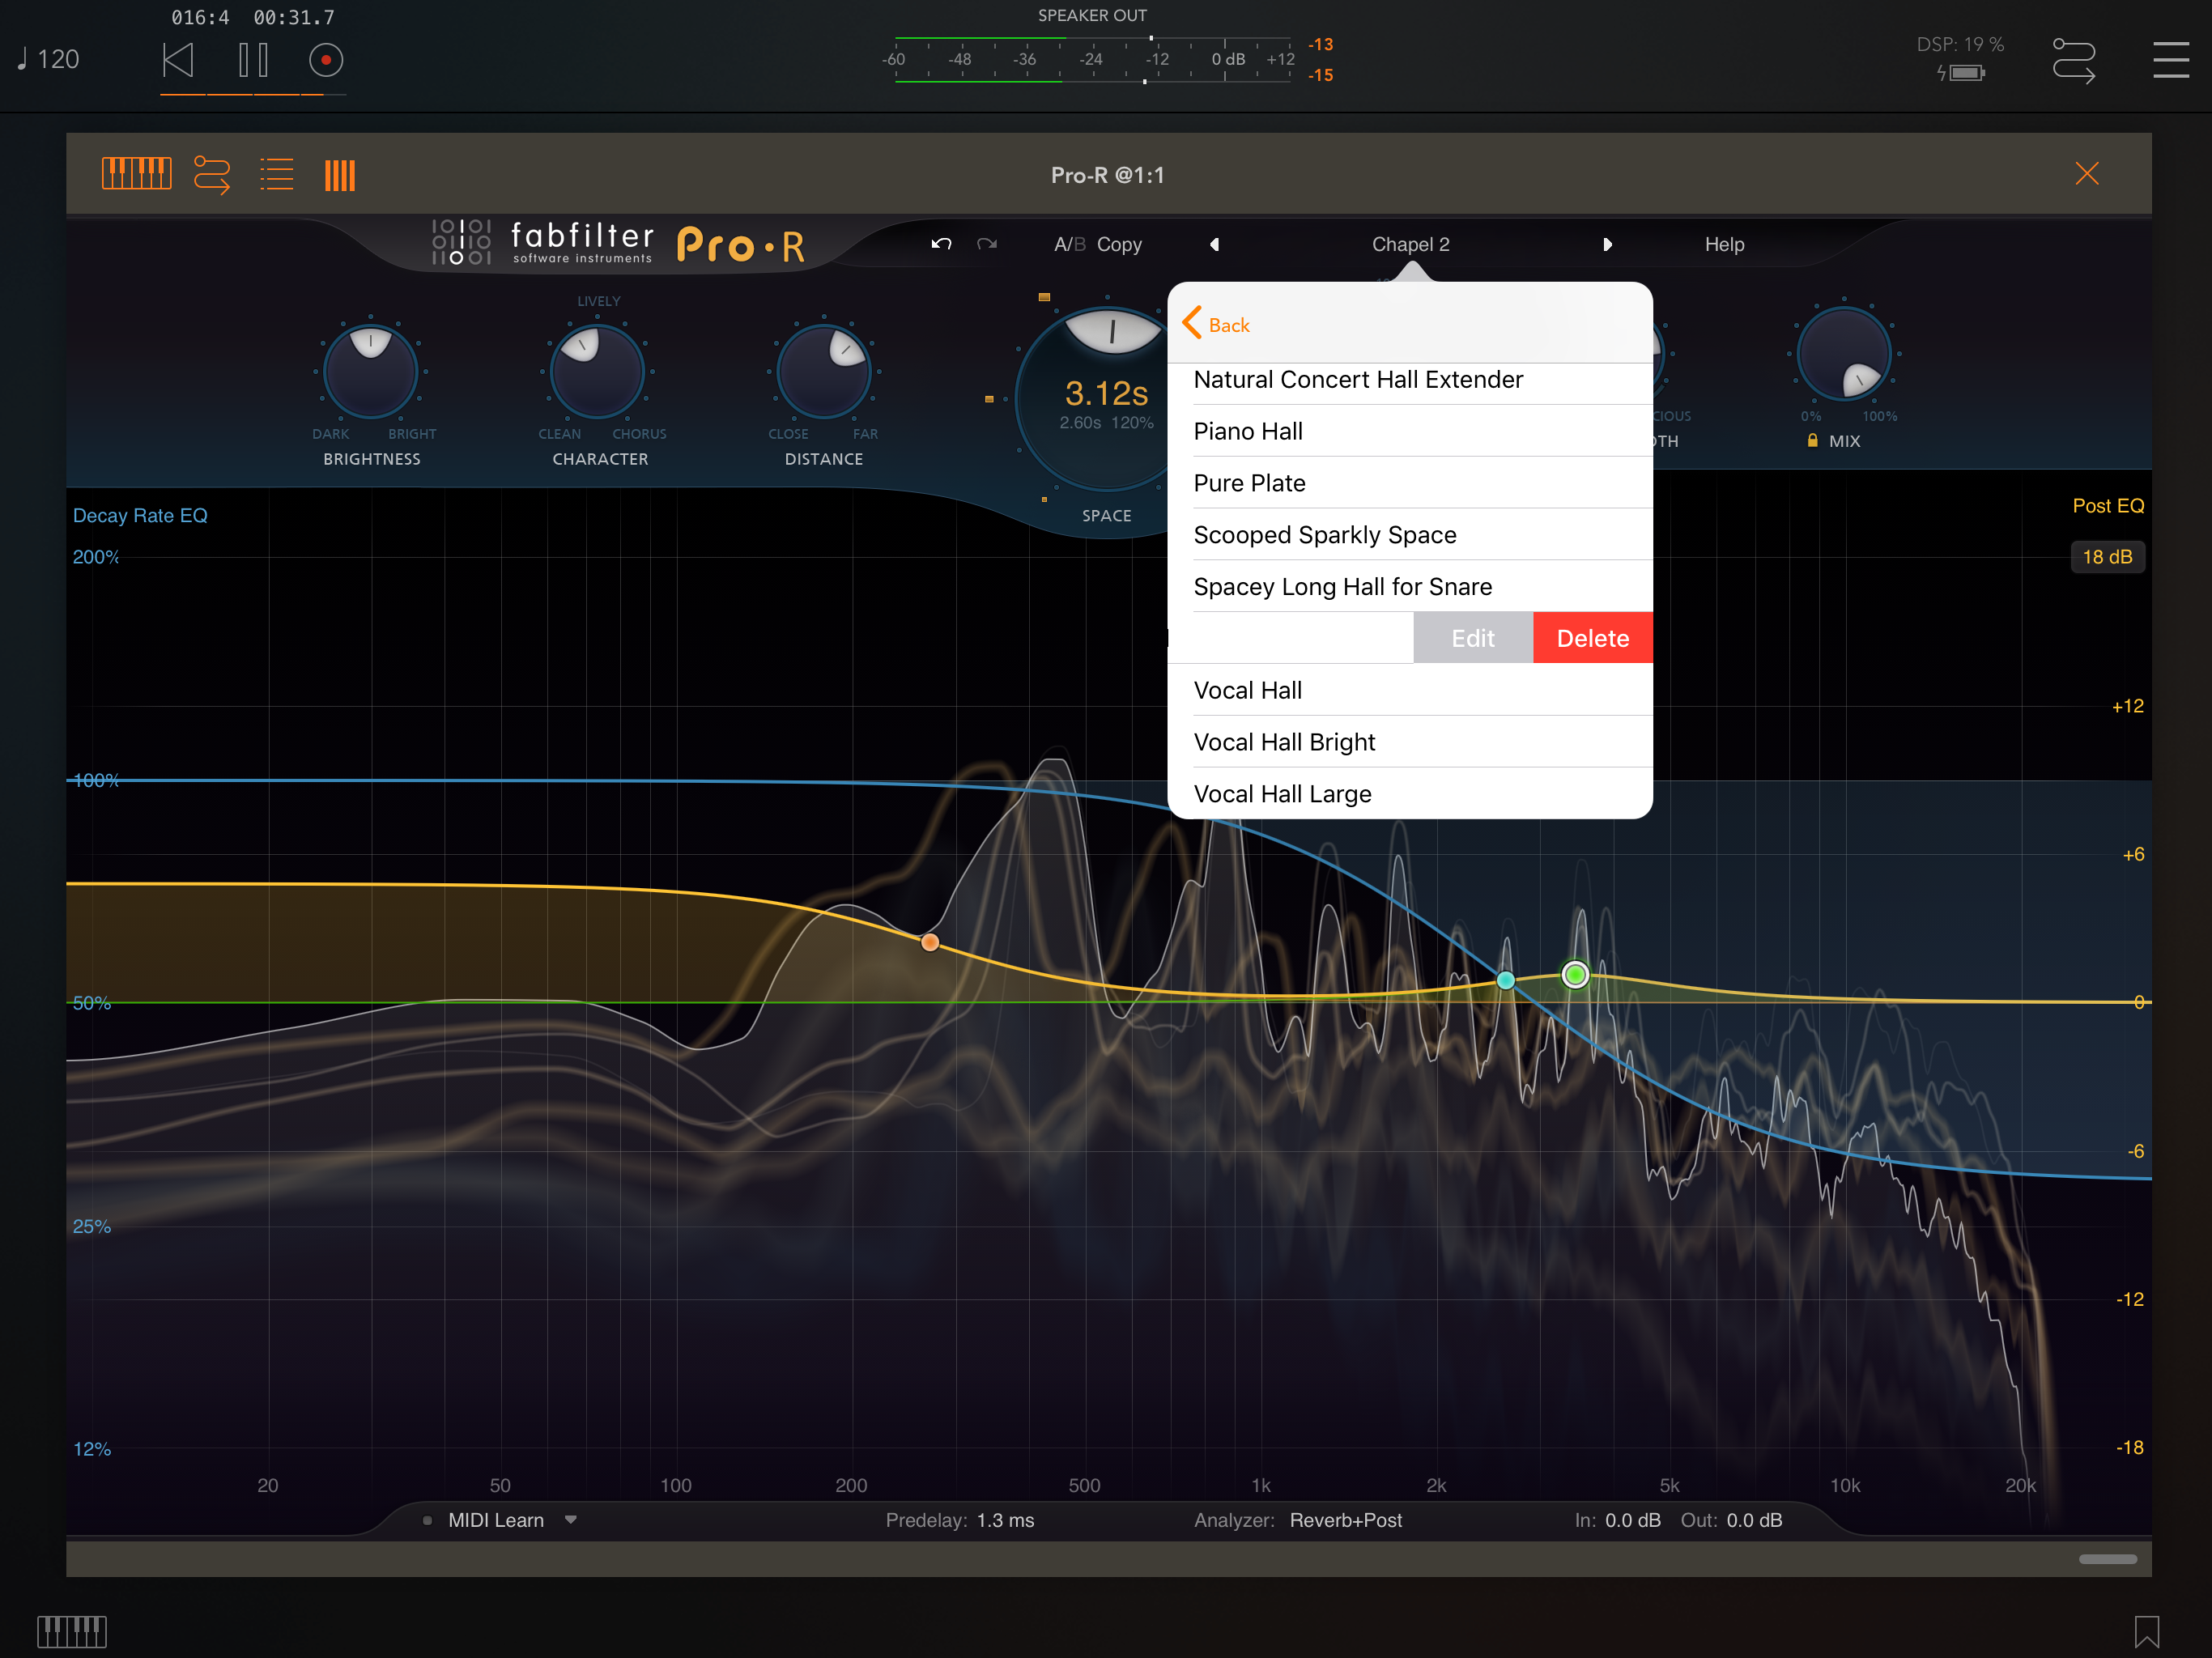The width and height of the screenshot is (2212, 1658).
Task: Choose the Vocal Hall Bright preset
Action: [x=1284, y=742]
